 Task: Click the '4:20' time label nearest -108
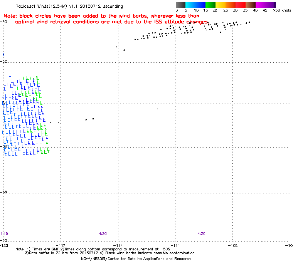(201, 234)
